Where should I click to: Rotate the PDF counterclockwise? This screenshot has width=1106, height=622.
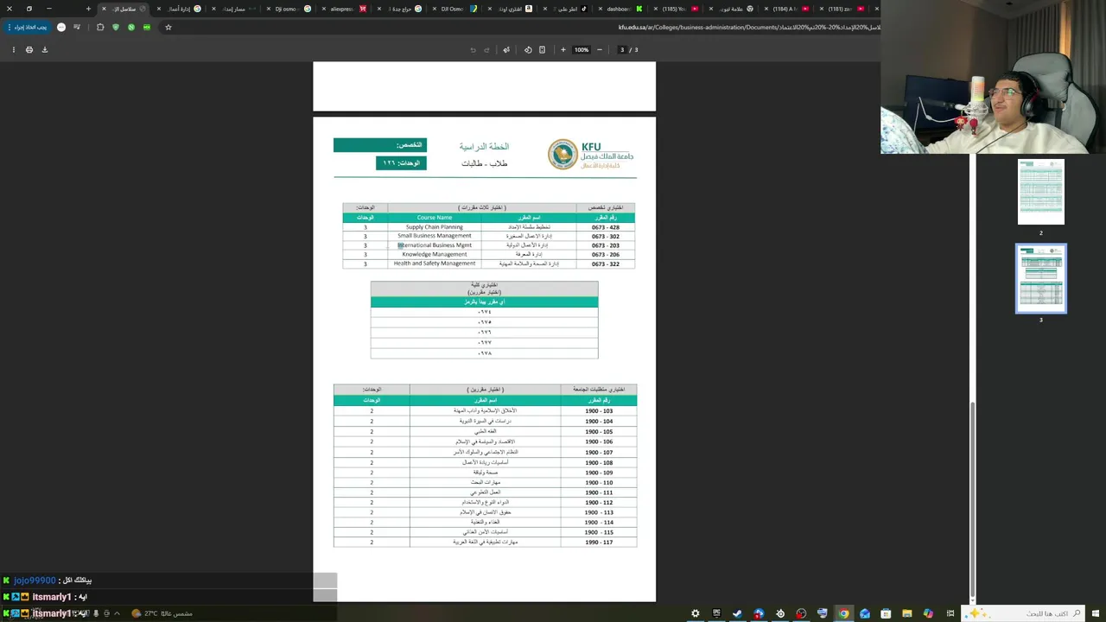pos(528,49)
